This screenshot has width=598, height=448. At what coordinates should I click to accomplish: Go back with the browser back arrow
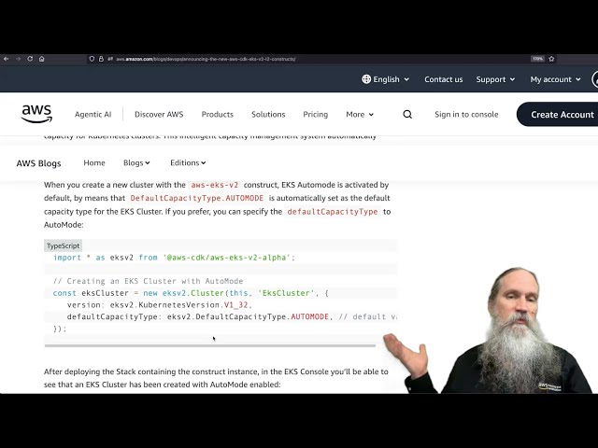[7, 59]
